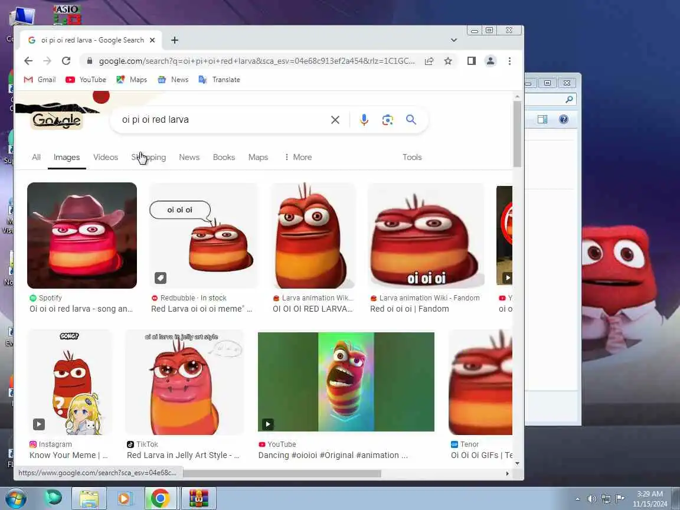Click the magnifier search button
Viewport: 680px width, 510px height.
tap(411, 120)
